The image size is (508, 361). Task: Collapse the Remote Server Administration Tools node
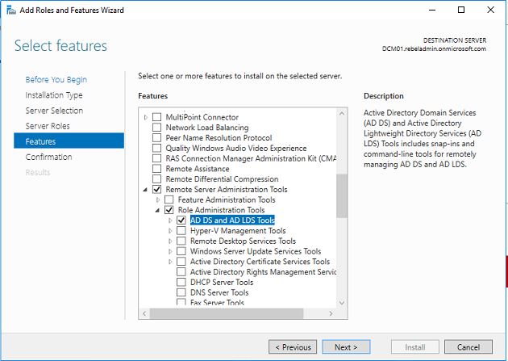145,190
